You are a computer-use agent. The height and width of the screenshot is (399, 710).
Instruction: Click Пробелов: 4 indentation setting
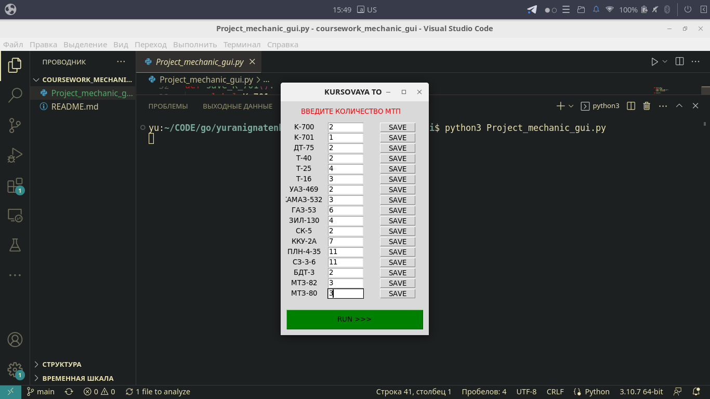[x=484, y=392]
